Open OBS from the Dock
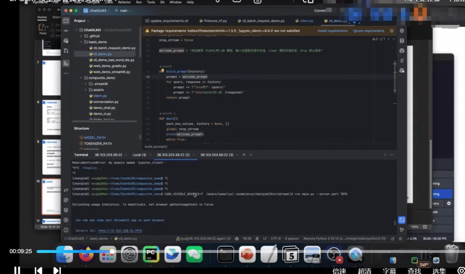 (x=334, y=254)
